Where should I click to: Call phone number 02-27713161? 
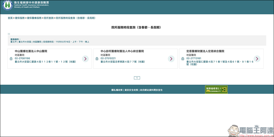click(194, 58)
